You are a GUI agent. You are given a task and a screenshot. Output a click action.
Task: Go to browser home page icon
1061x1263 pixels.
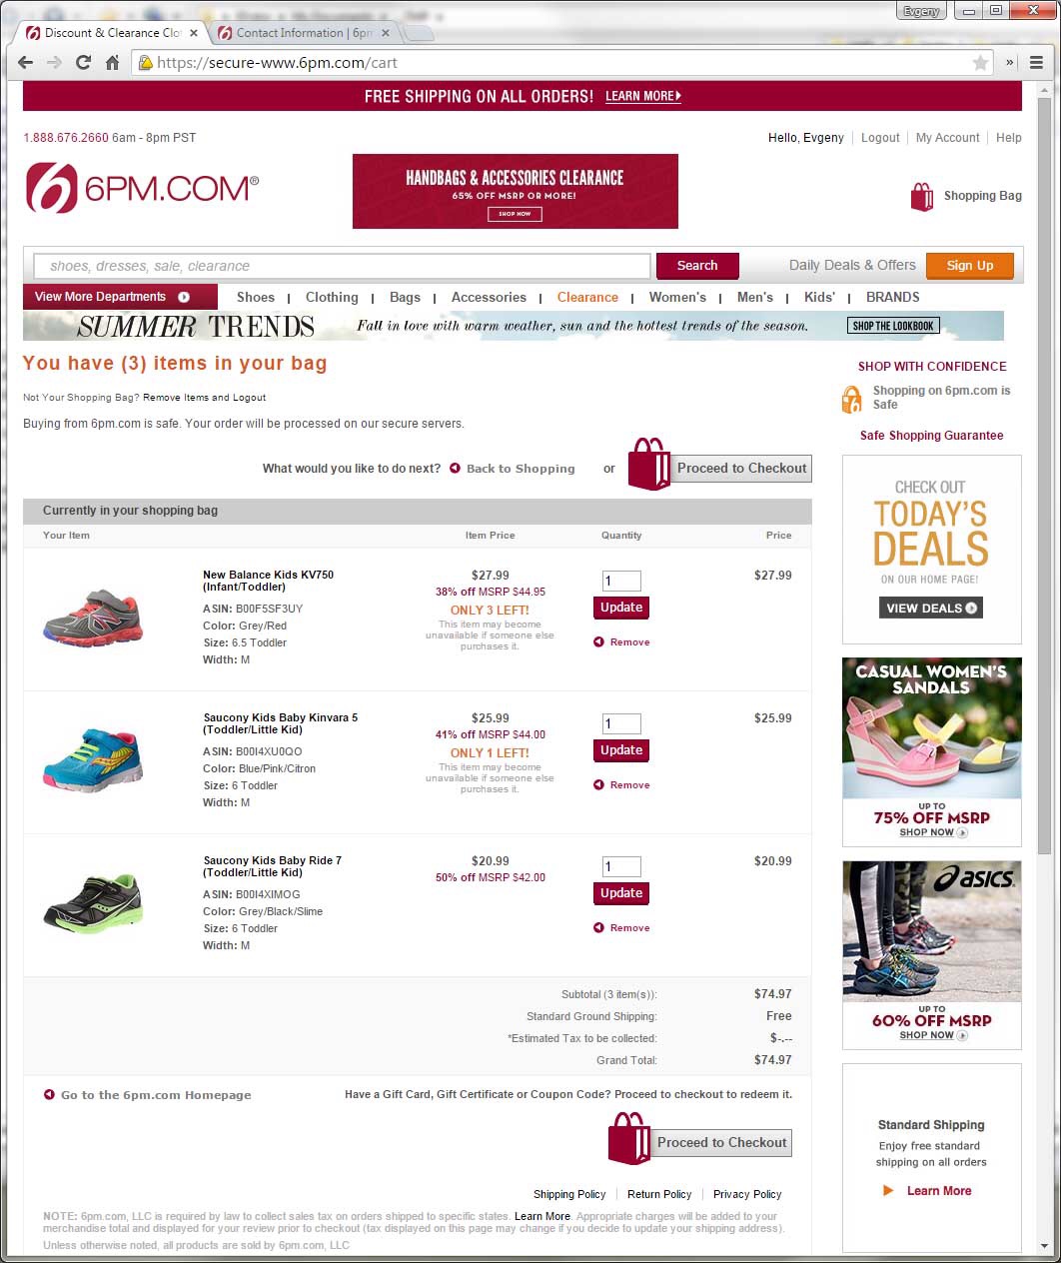[x=112, y=62]
